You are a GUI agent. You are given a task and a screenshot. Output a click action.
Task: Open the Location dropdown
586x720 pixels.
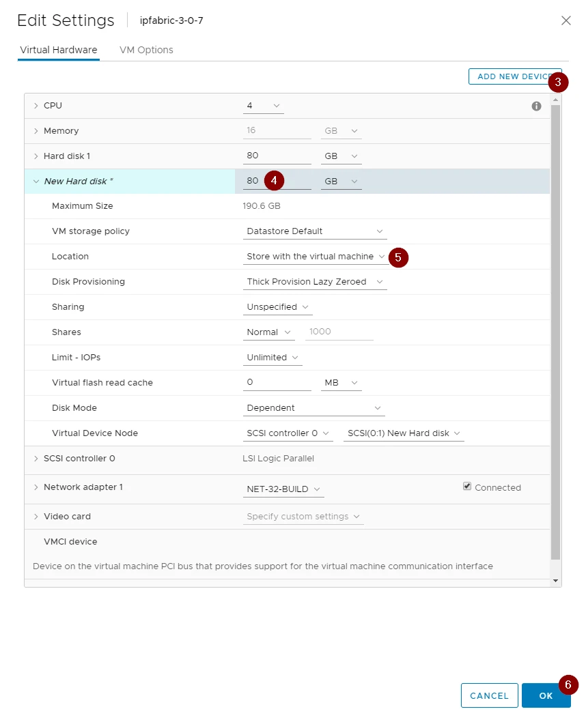click(x=315, y=257)
